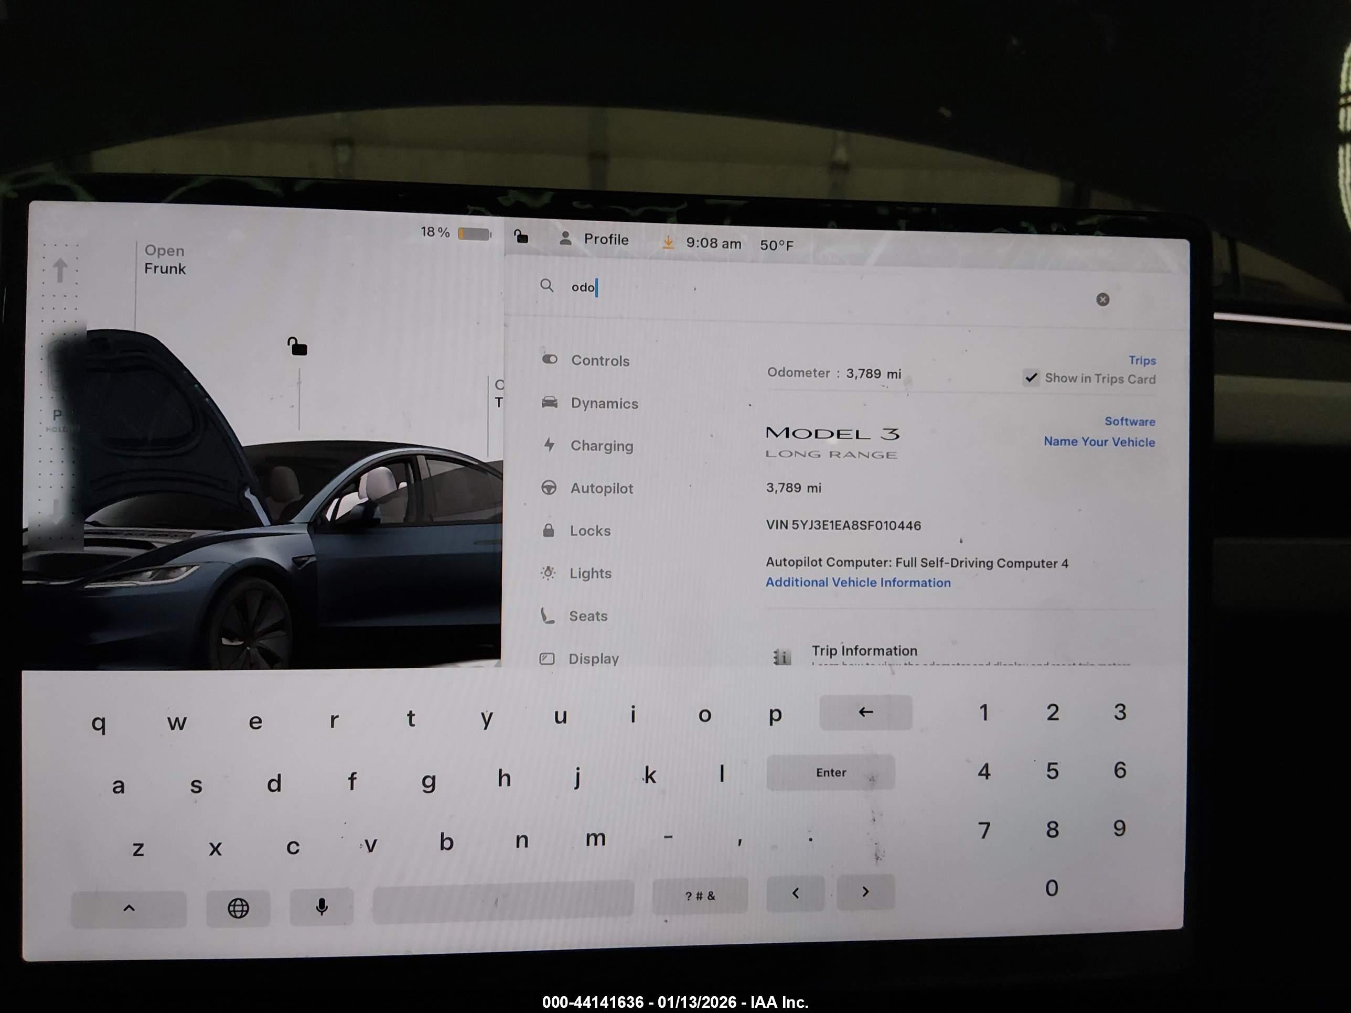Viewport: 1351px width, 1013px height.
Task: Switch to symbols with ?#& key
Action: pyautogui.click(x=700, y=896)
